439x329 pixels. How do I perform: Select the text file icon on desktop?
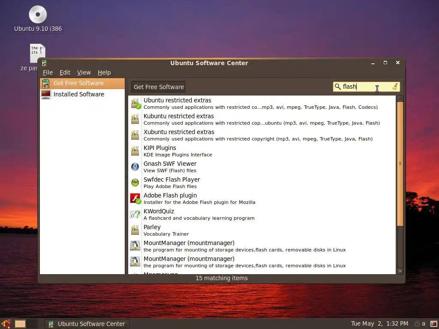coord(38,53)
